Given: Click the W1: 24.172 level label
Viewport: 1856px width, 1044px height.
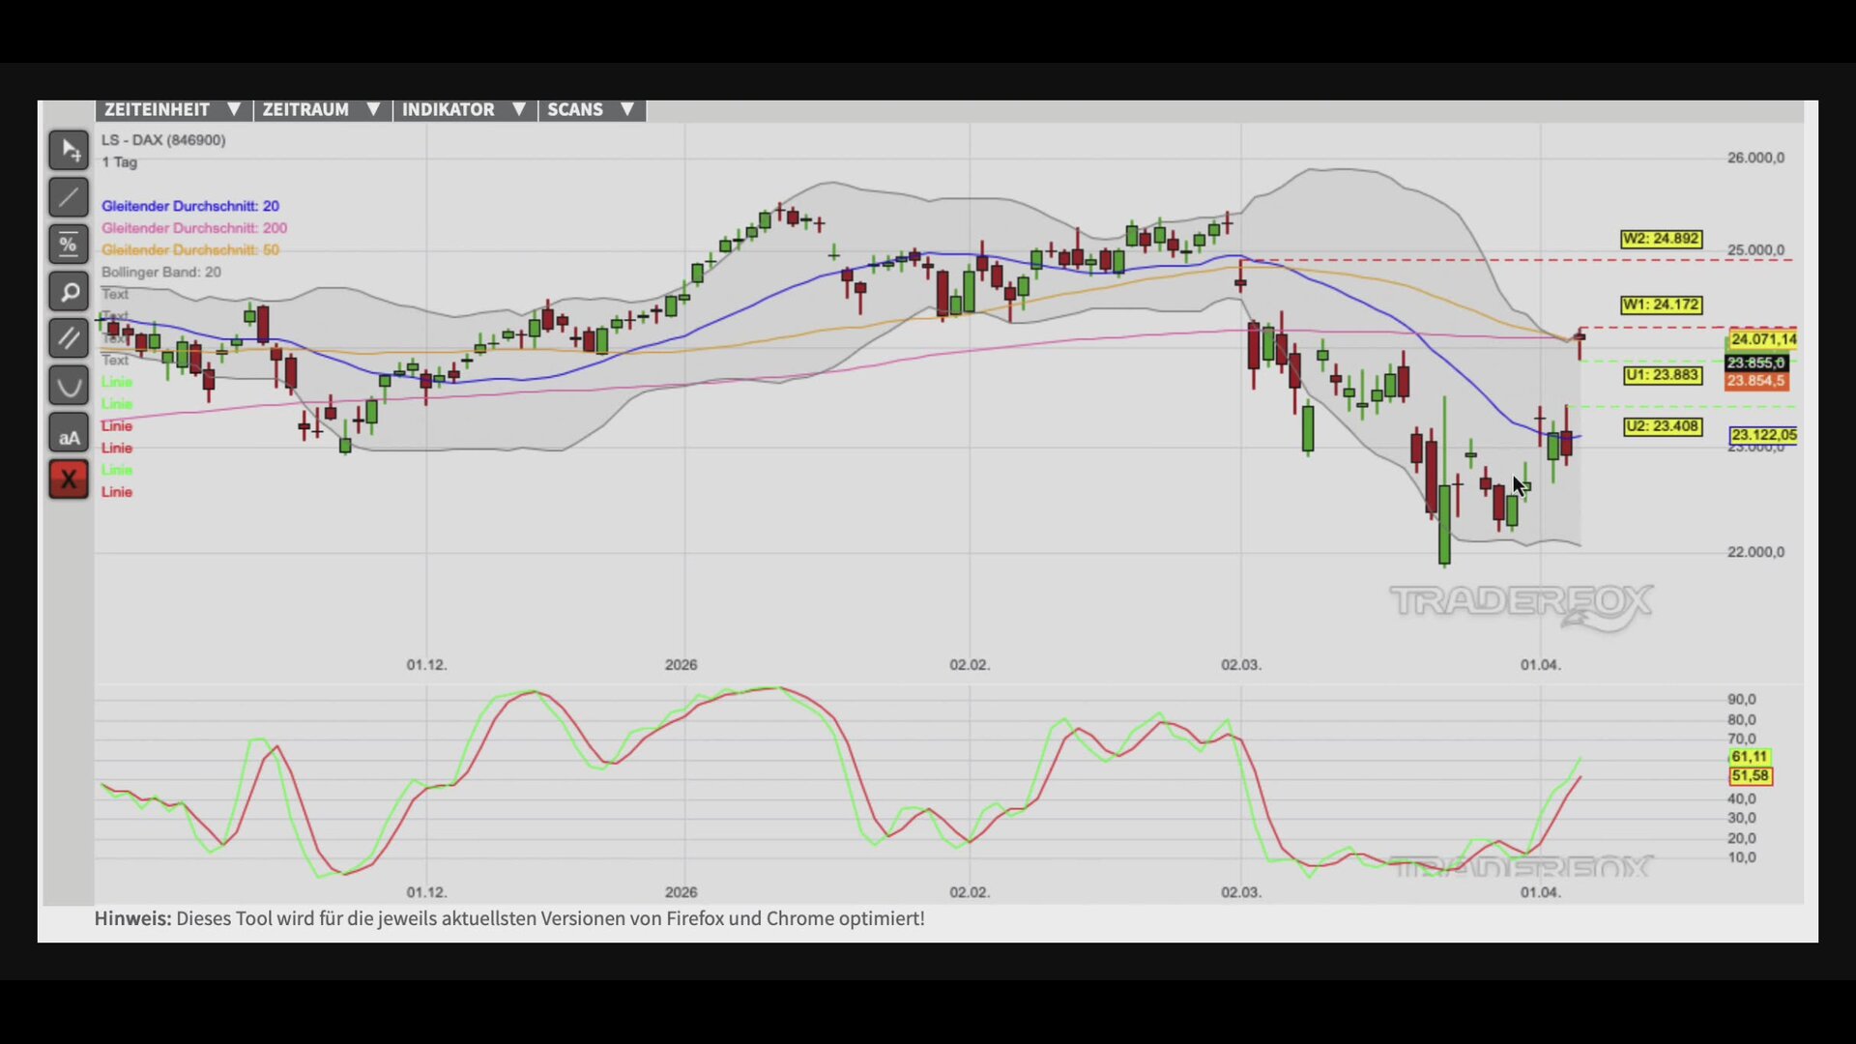Looking at the screenshot, I should [x=1661, y=304].
